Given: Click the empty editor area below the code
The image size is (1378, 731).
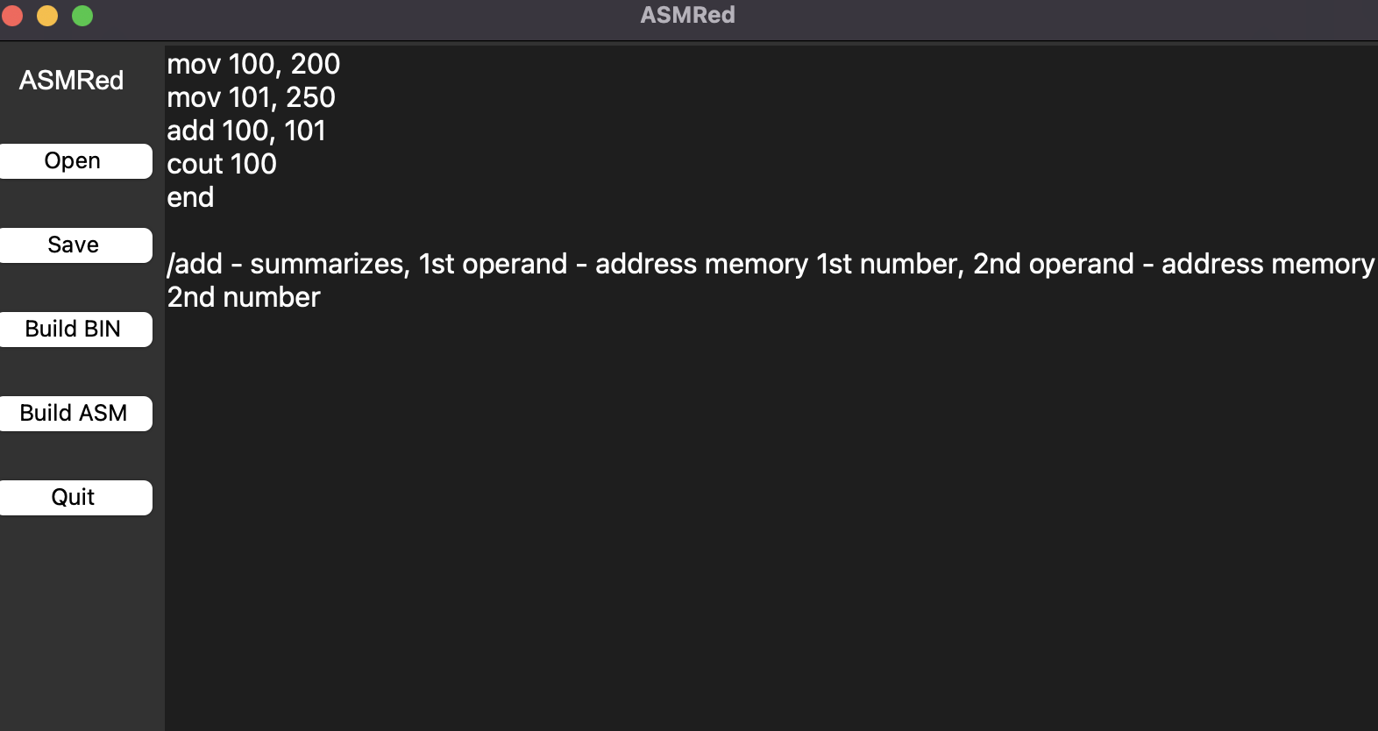Looking at the screenshot, I should point(771,517).
